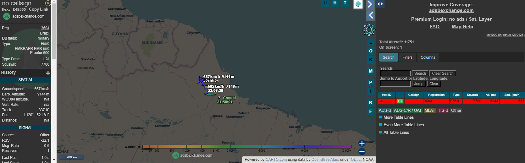Click the info panel scrollbar up arrow
Viewport: 525px width, 163px height.
point(54,2)
